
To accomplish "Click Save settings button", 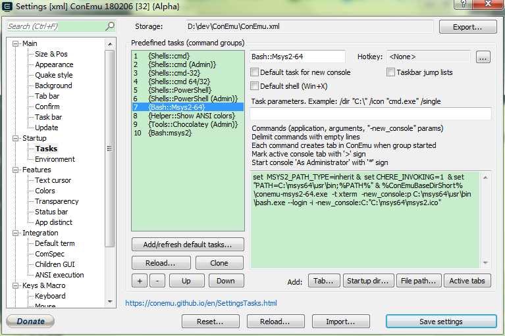I will (441, 322).
